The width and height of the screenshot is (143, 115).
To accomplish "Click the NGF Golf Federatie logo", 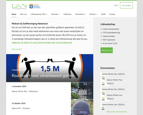I will point(35,6).
